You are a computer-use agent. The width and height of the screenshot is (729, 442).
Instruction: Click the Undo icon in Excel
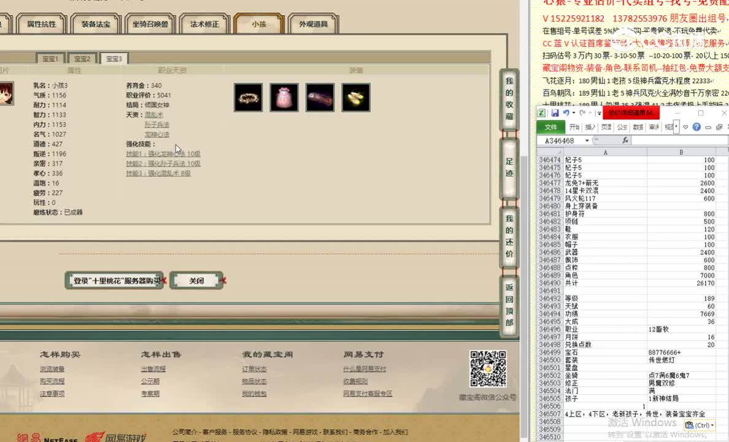point(566,114)
